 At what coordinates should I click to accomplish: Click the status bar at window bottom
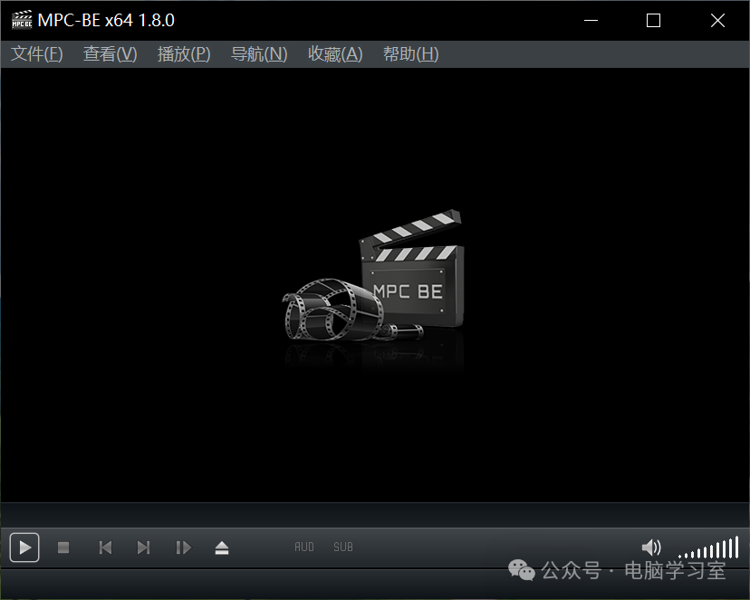tap(375, 584)
